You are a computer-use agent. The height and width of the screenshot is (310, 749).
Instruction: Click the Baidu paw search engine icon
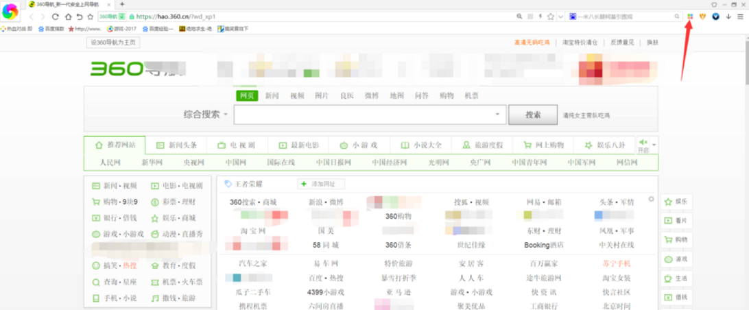pos(573,16)
